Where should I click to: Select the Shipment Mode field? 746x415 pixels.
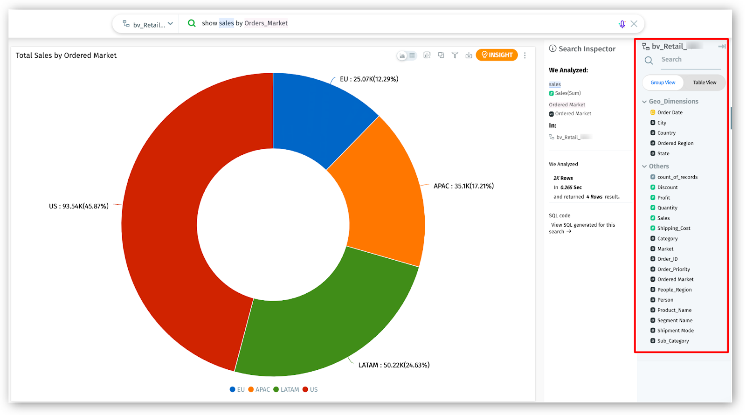[x=675, y=331]
